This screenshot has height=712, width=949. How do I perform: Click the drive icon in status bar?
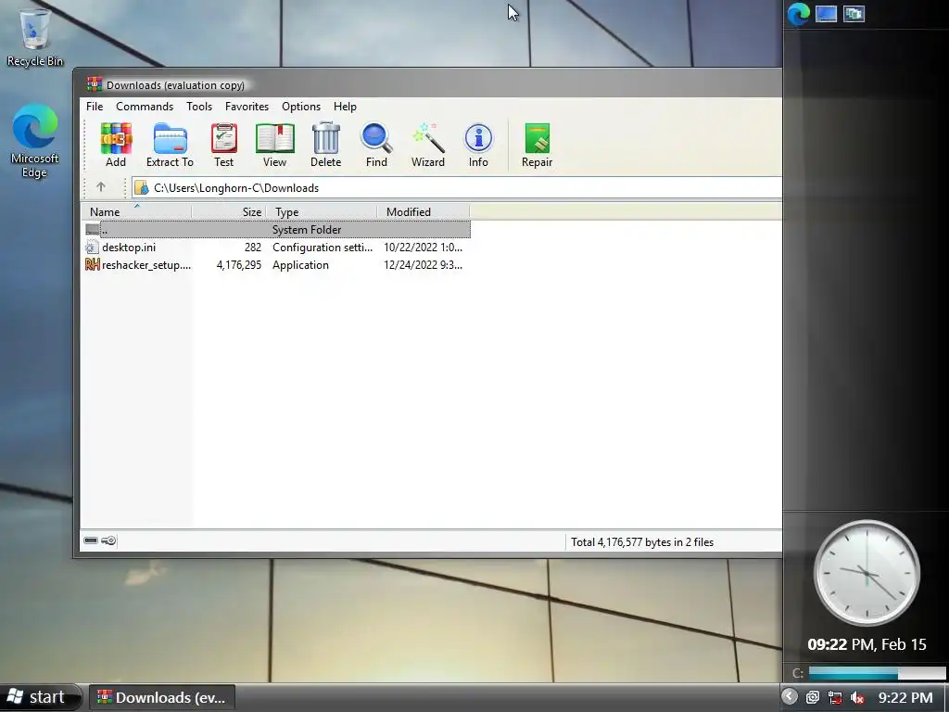pyautogui.click(x=91, y=540)
